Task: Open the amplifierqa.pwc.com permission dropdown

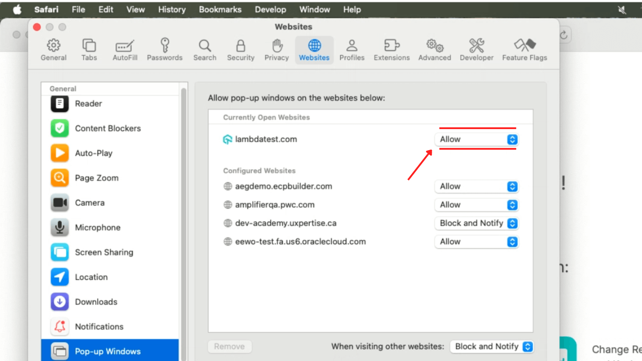Action: 476,205
